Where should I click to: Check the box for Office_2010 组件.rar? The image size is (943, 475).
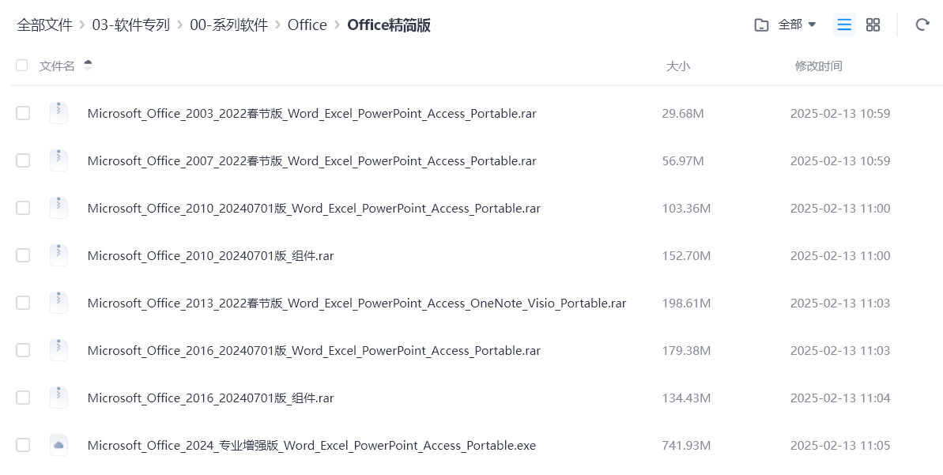coord(23,255)
